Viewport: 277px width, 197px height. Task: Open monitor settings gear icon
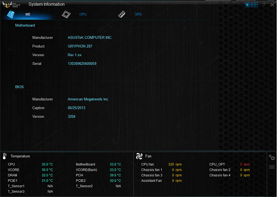tap(272, 157)
